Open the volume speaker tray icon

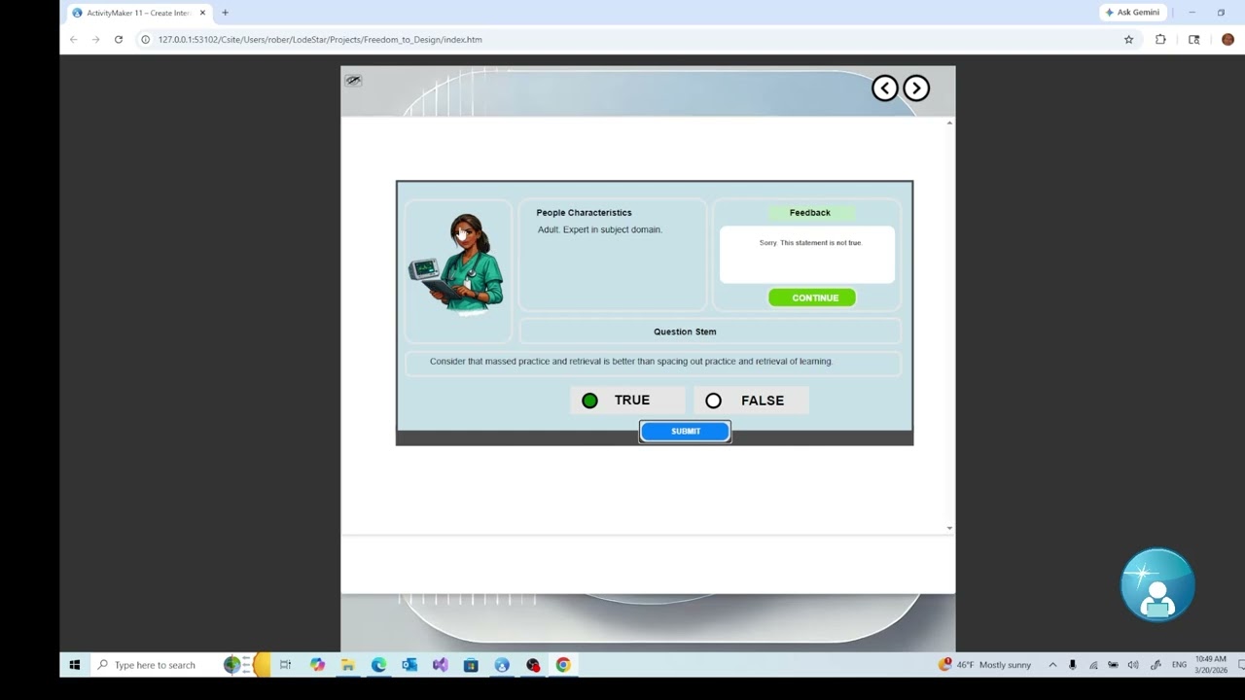coord(1133,665)
